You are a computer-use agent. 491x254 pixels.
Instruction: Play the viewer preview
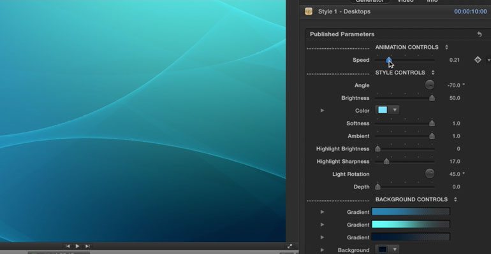pos(77,246)
